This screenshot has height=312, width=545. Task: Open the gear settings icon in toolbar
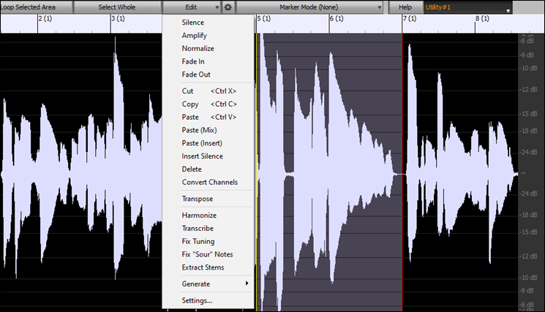(x=228, y=7)
